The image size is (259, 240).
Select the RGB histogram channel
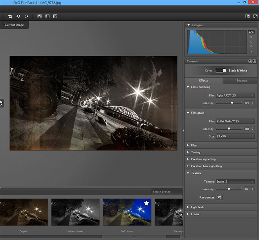251,32
